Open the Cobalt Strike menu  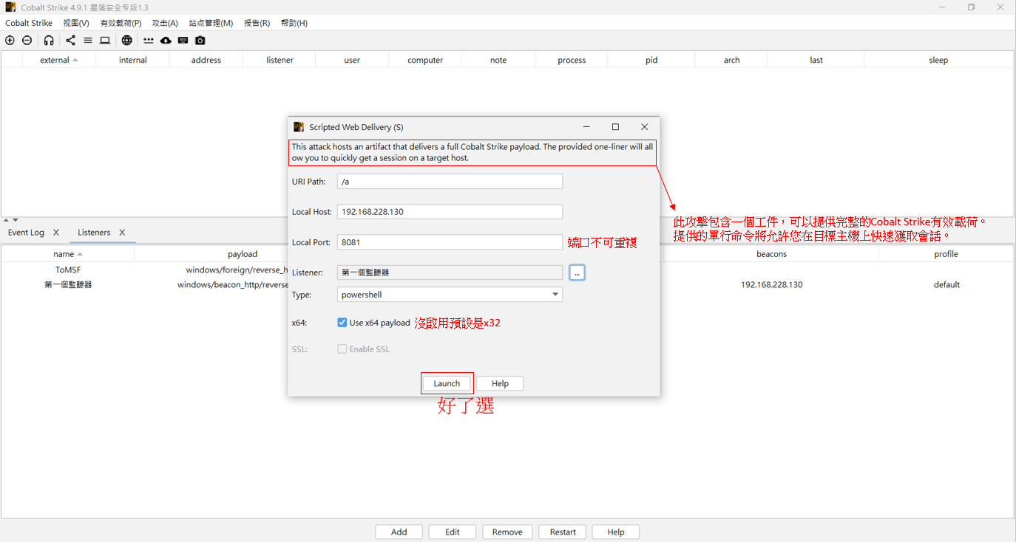(x=29, y=24)
